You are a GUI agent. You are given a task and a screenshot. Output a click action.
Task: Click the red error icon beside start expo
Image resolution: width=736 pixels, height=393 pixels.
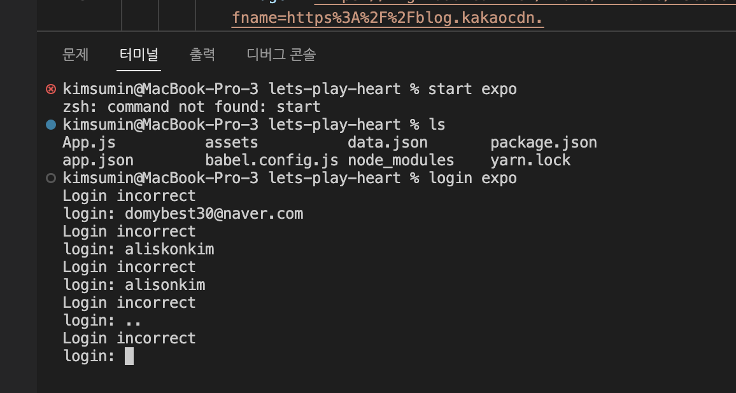(x=51, y=88)
